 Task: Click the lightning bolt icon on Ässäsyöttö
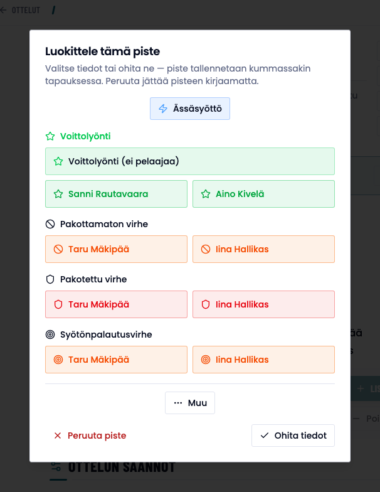(x=163, y=109)
